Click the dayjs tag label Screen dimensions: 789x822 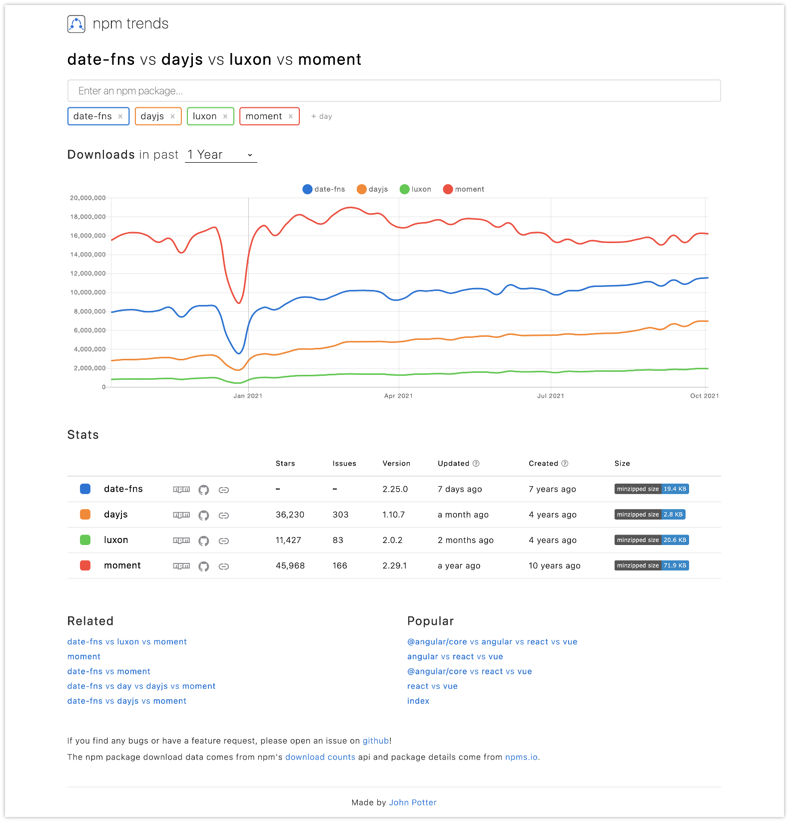coord(152,116)
